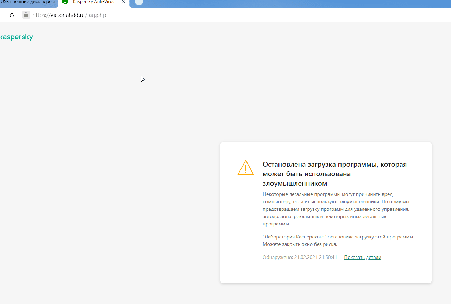Click the orange warning triangle icon

tap(245, 168)
